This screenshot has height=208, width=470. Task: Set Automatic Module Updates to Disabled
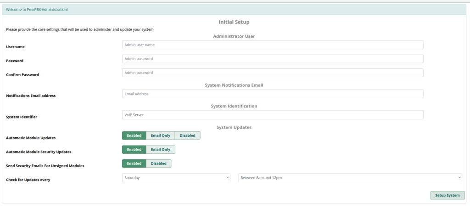[187, 135]
